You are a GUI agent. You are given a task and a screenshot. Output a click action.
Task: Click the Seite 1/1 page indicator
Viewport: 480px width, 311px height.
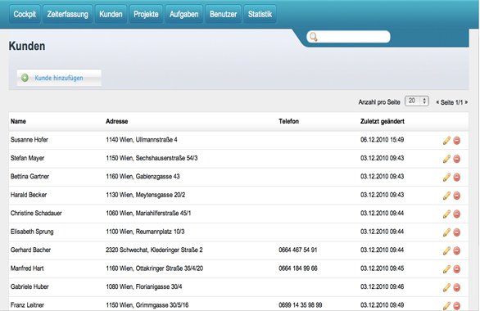[x=452, y=102]
